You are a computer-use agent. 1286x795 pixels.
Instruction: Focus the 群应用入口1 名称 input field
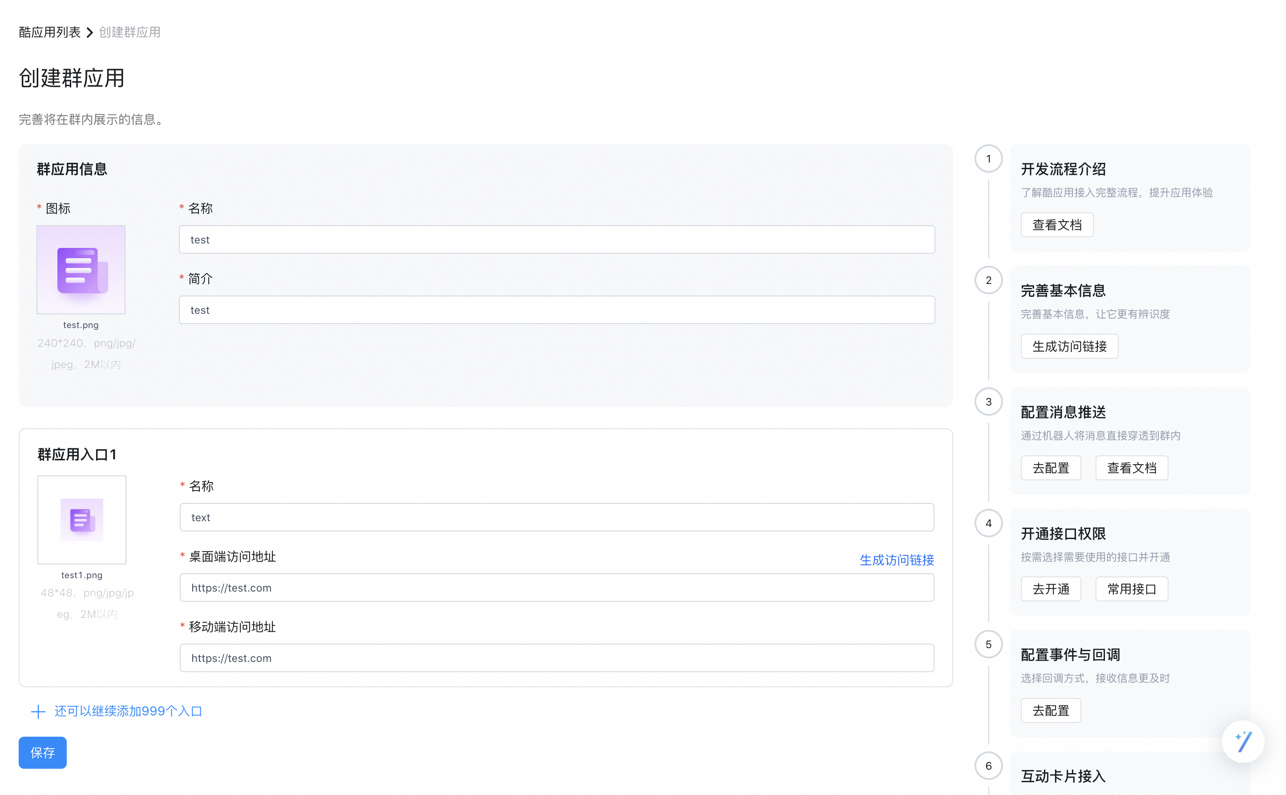pyautogui.click(x=557, y=517)
